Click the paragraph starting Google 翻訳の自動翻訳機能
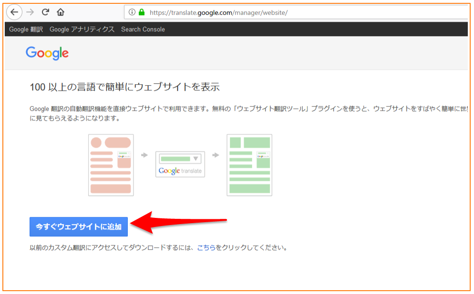Screen dimensions: 474x294 (x=248, y=113)
